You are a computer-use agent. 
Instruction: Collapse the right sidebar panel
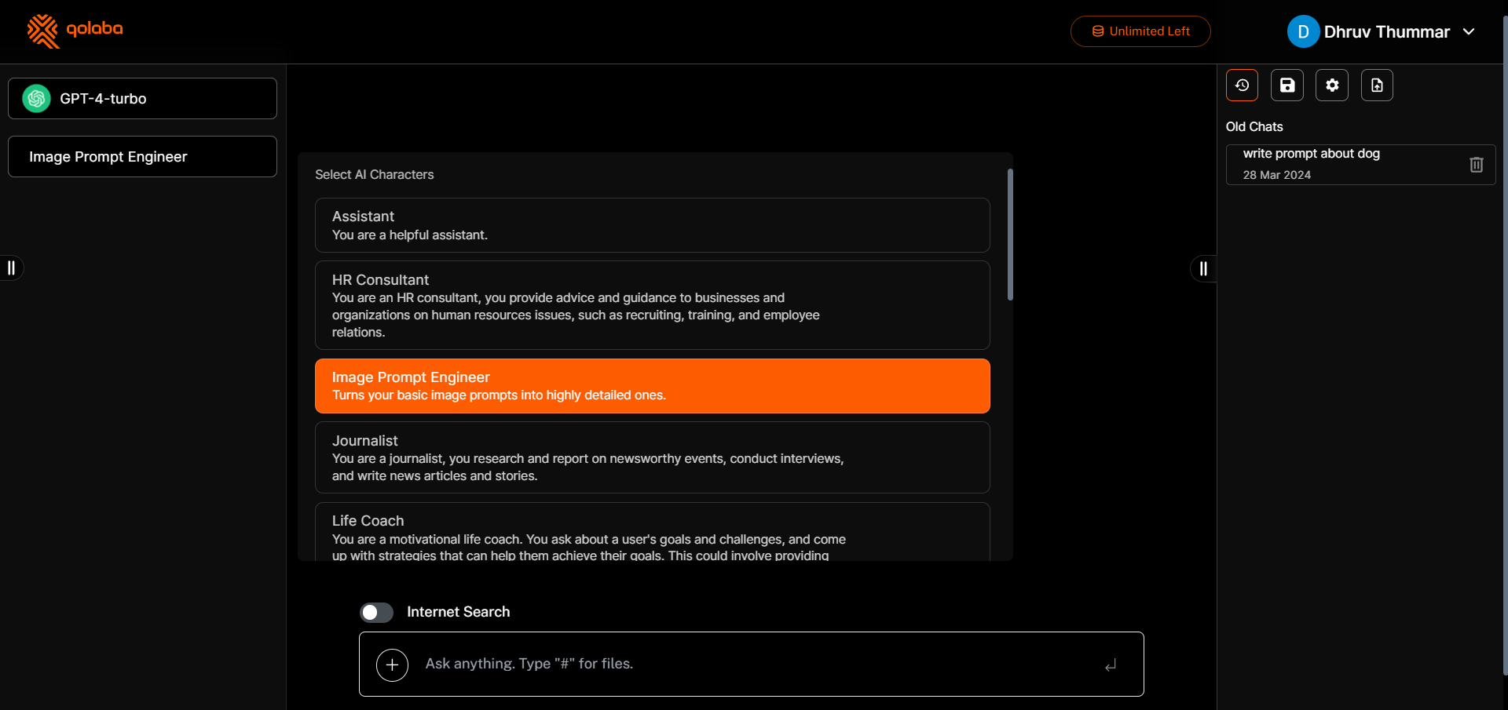[1202, 269]
